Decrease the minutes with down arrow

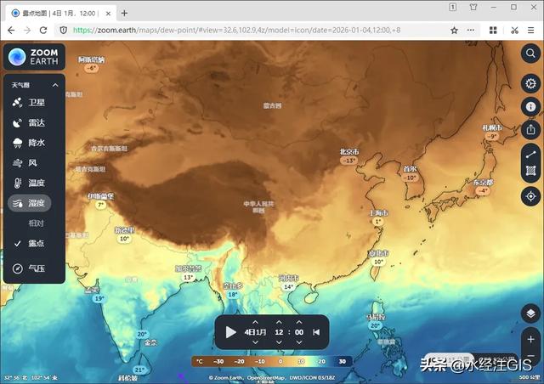(x=299, y=342)
